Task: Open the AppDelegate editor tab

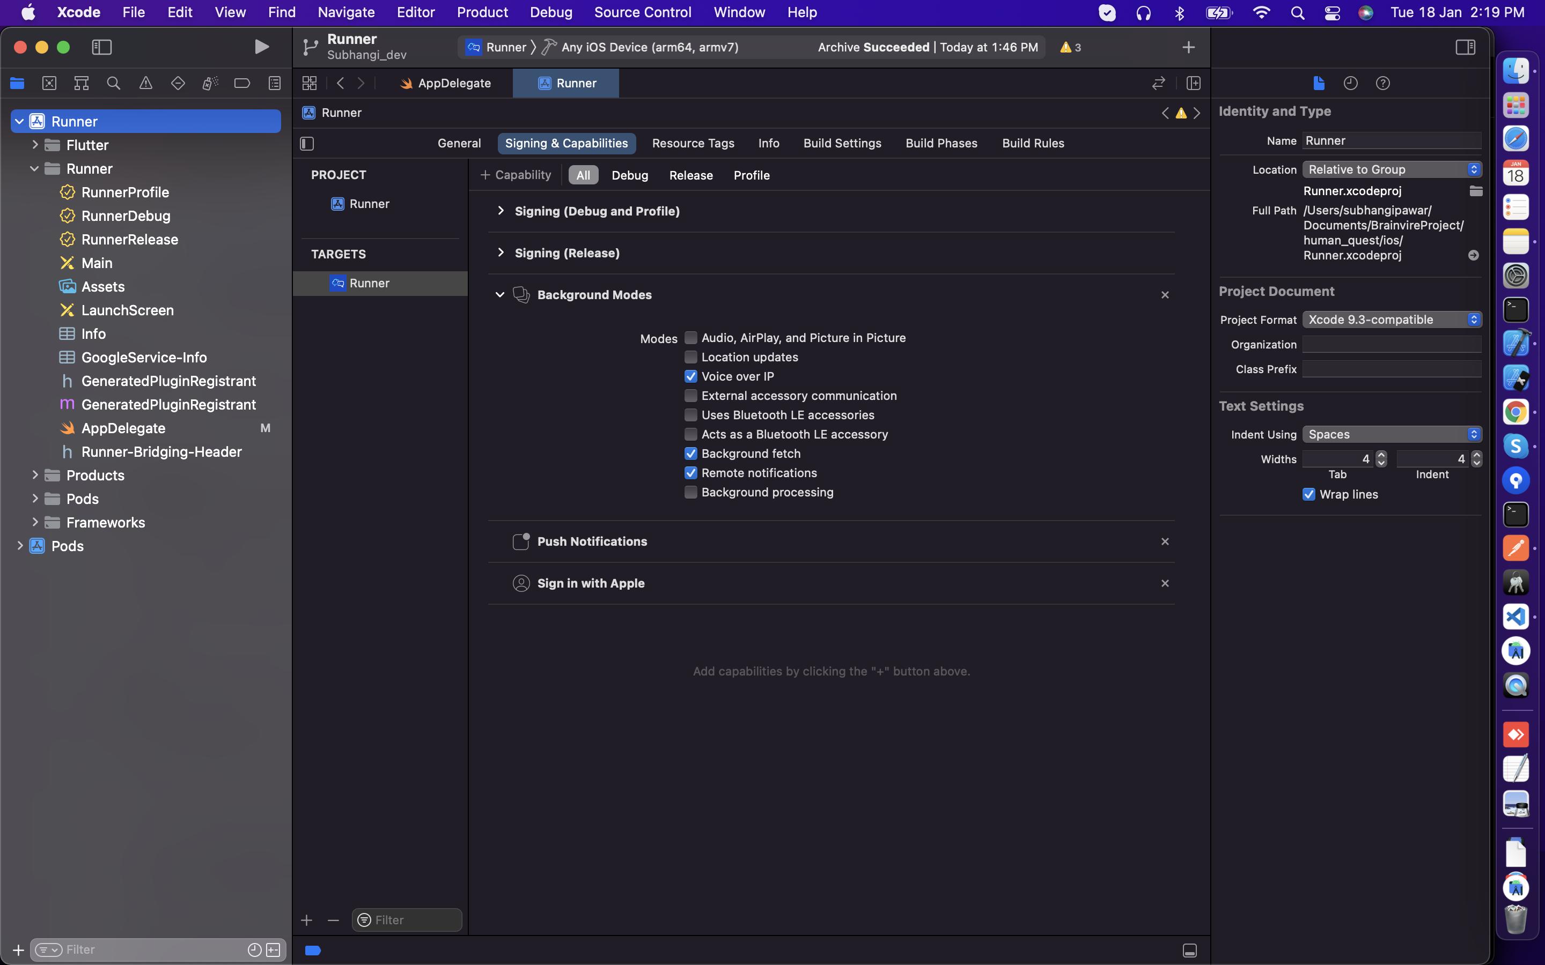Action: click(x=446, y=83)
